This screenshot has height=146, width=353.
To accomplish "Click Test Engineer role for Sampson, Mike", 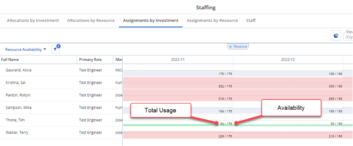I will coord(90,107).
